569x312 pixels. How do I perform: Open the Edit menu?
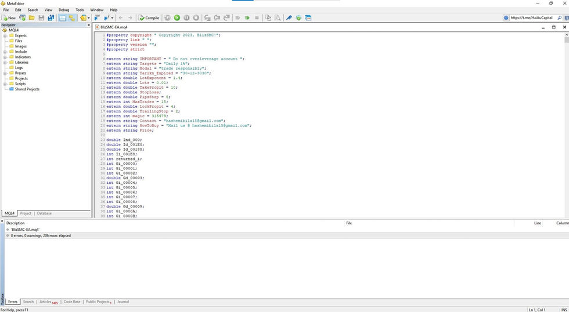point(18,10)
